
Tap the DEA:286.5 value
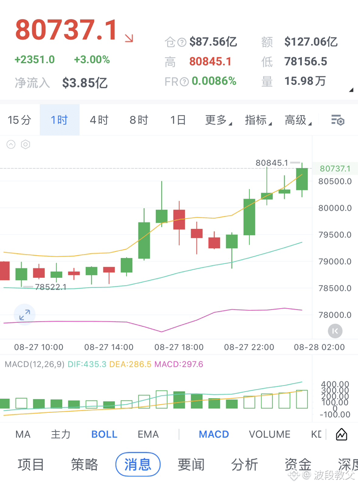[131, 364]
